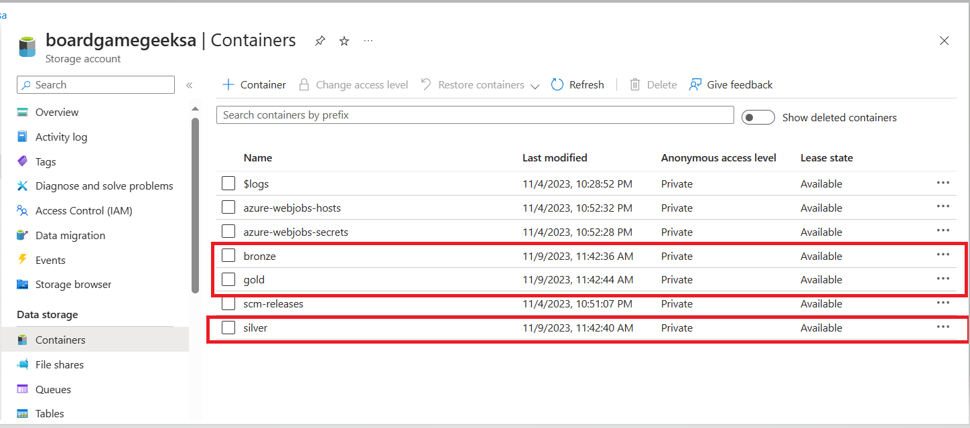Select the gold container checkbox

(228, 279)
